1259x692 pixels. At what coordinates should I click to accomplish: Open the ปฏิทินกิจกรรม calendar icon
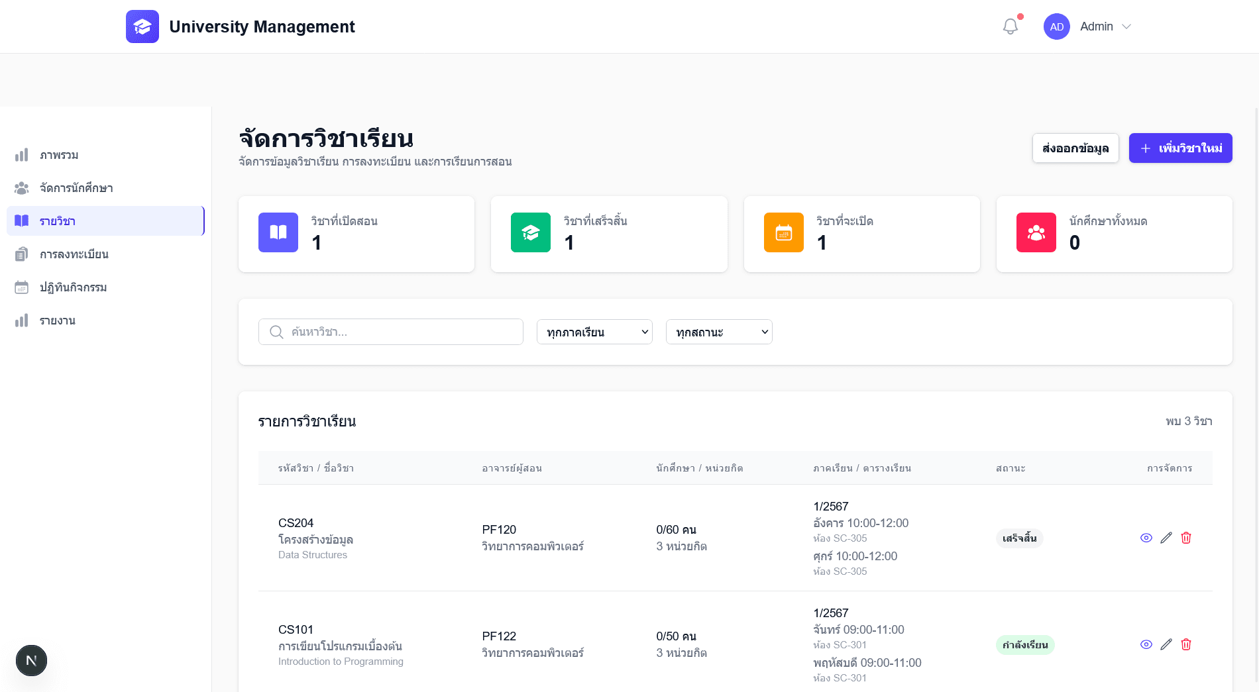coord(22,287)
